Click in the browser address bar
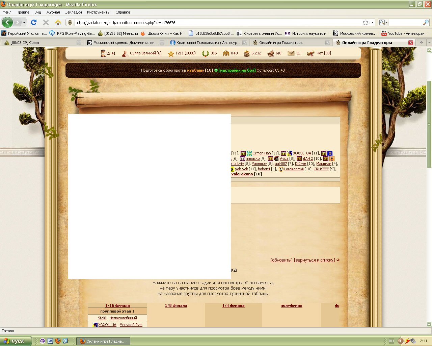This screenshot has width=432, height=346. [216, 23]
